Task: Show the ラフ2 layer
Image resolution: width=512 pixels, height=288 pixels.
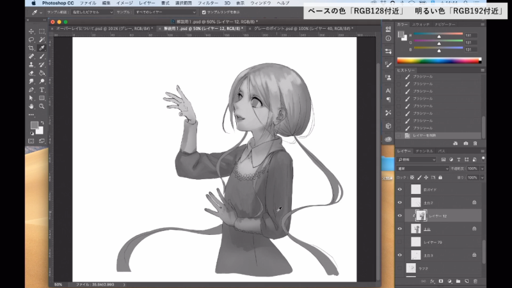Action: pos(399,268)
